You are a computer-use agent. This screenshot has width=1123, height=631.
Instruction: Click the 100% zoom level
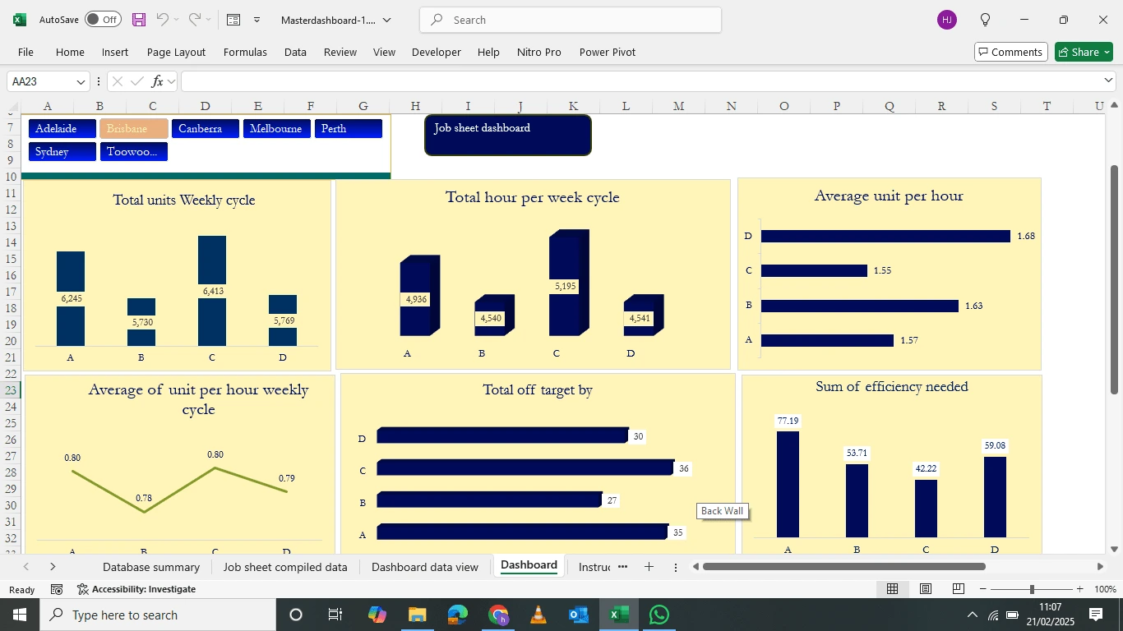1105,589
